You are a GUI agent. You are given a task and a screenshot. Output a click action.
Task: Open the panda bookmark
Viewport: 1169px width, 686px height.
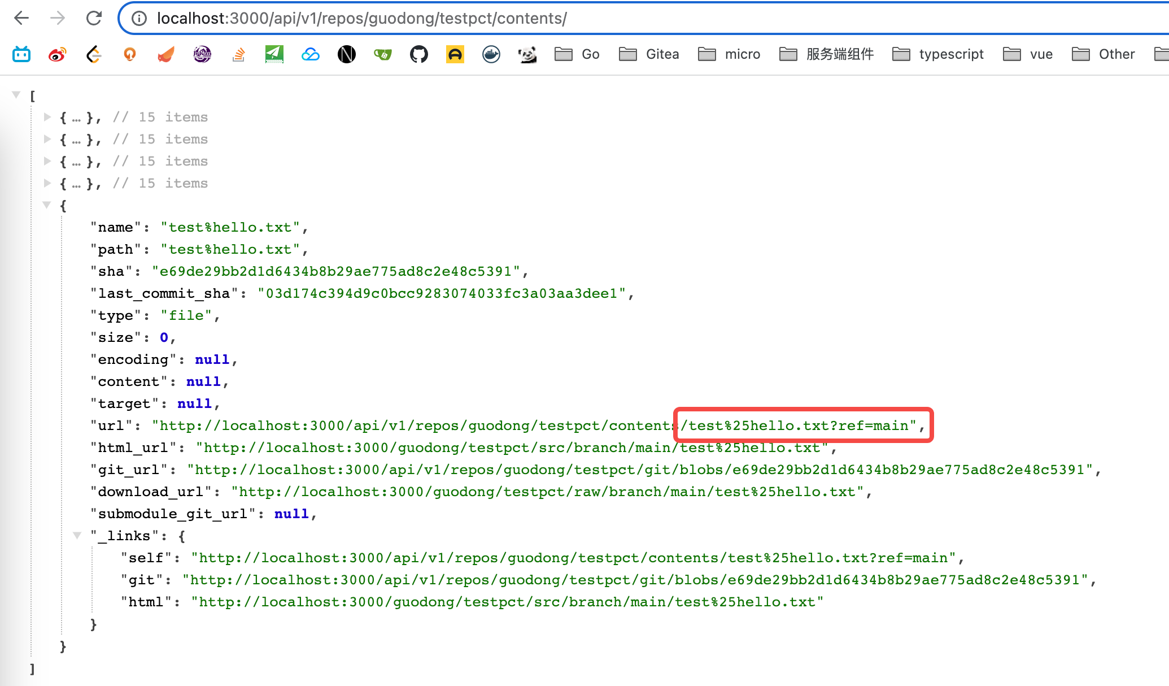click(x=527, y=54)
